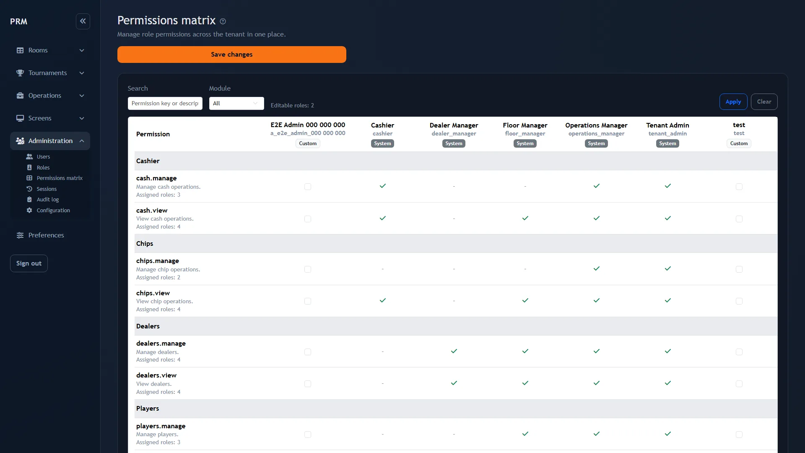Click the Save changes button
This screenshot has height=453, width=805.
(232, 55)
